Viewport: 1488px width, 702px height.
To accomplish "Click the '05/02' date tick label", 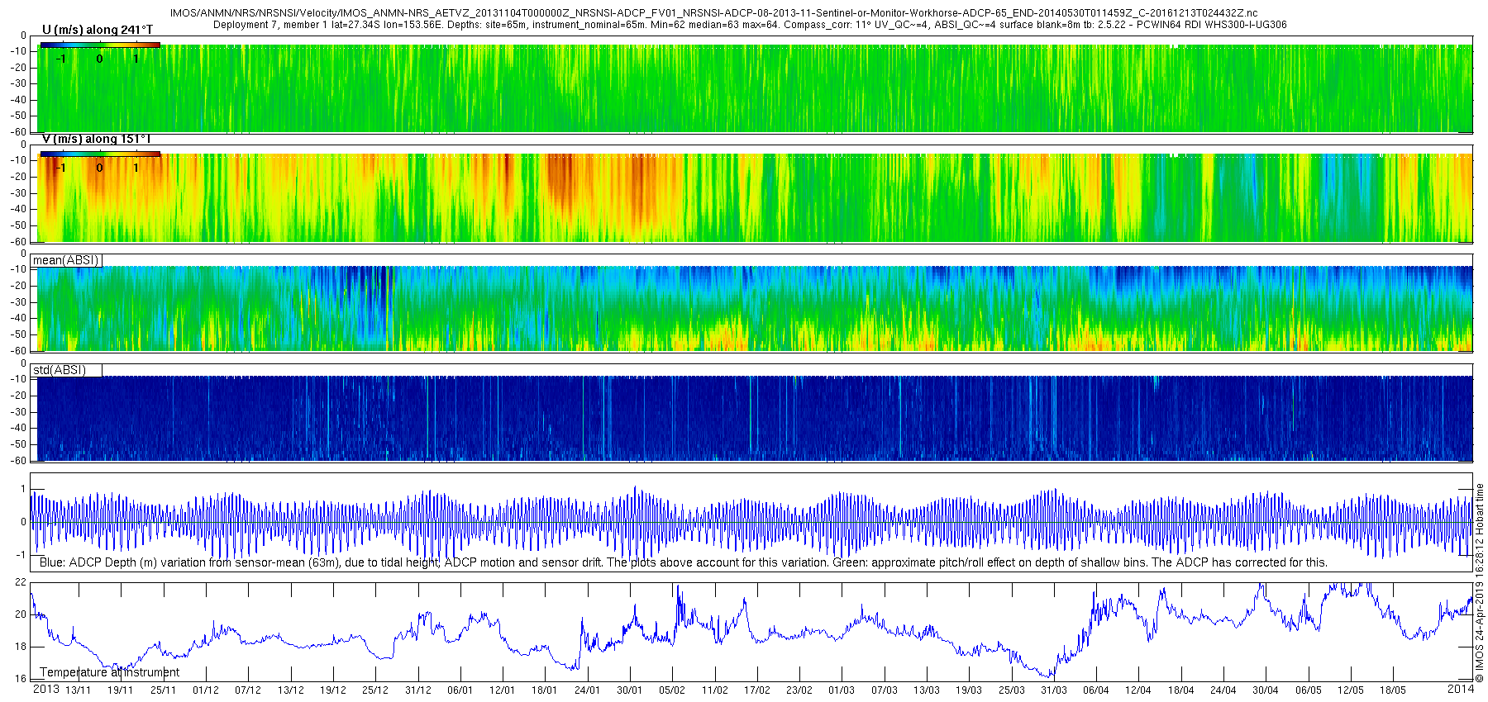I will click(672, 690).
